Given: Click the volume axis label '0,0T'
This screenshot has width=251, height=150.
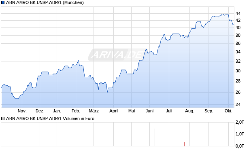Looking at the screenshot, I should pyautogui.click(x=240, y=146).
